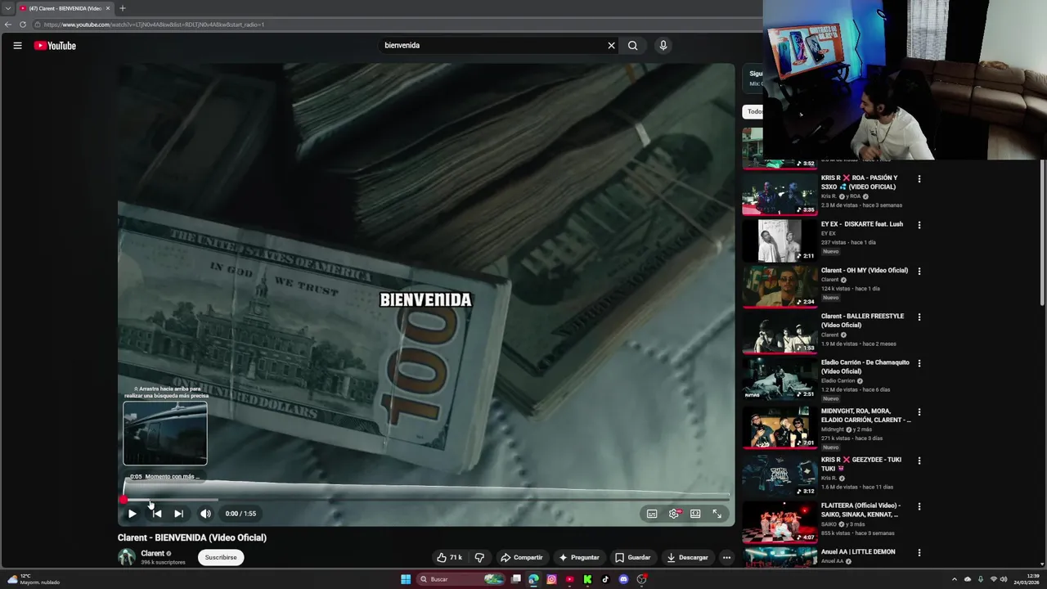Viewport: 1047px width, 589px height.
Task: Dislike the video
Action: pyautogui.click(x=479, y=557)
